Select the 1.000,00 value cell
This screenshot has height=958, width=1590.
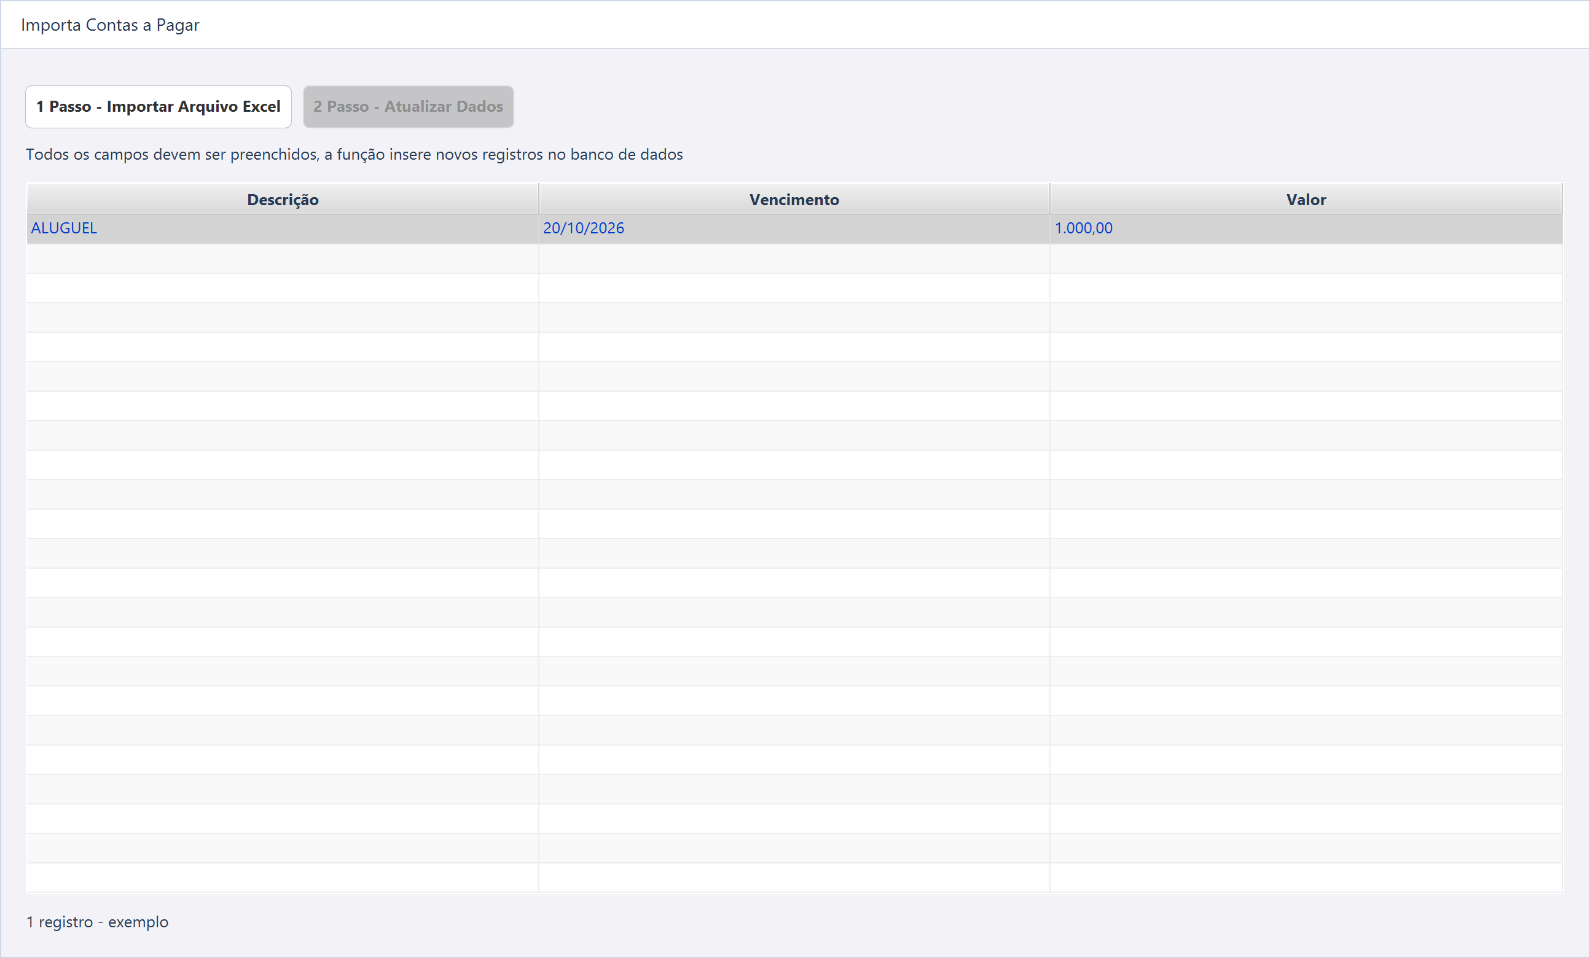pyautogui.click(x=1306, y=228)
